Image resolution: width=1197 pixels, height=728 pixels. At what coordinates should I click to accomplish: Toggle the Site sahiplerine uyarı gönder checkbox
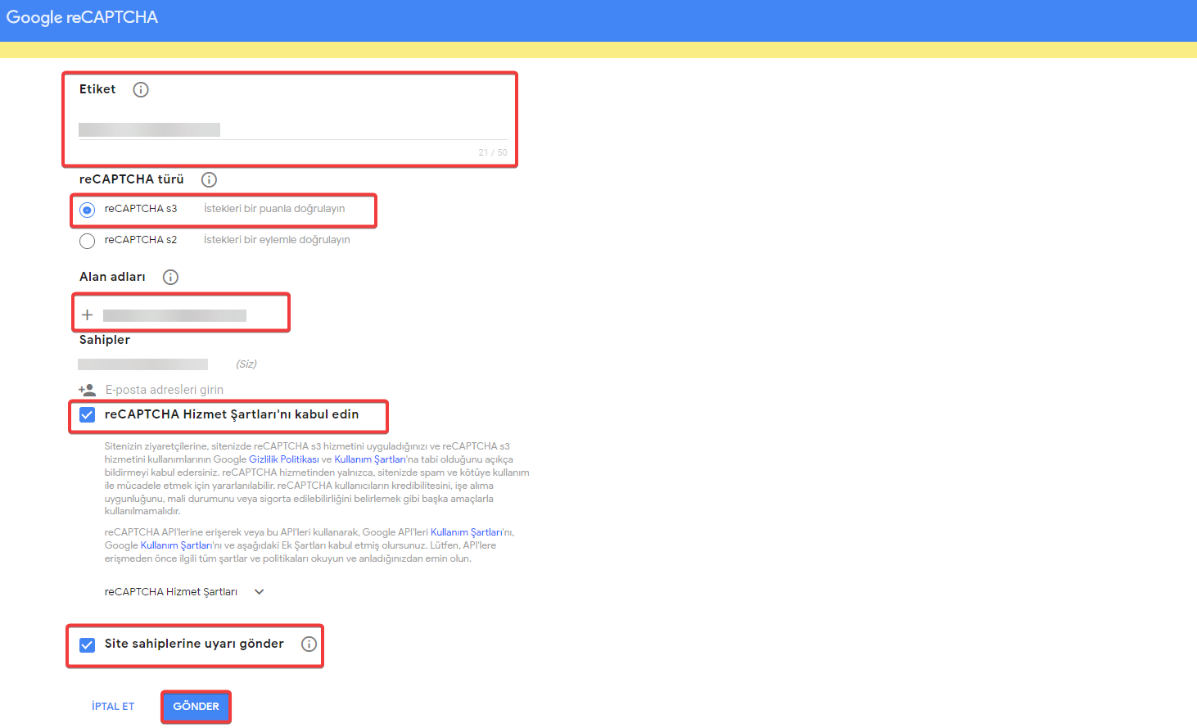click(x=88, y=644)
